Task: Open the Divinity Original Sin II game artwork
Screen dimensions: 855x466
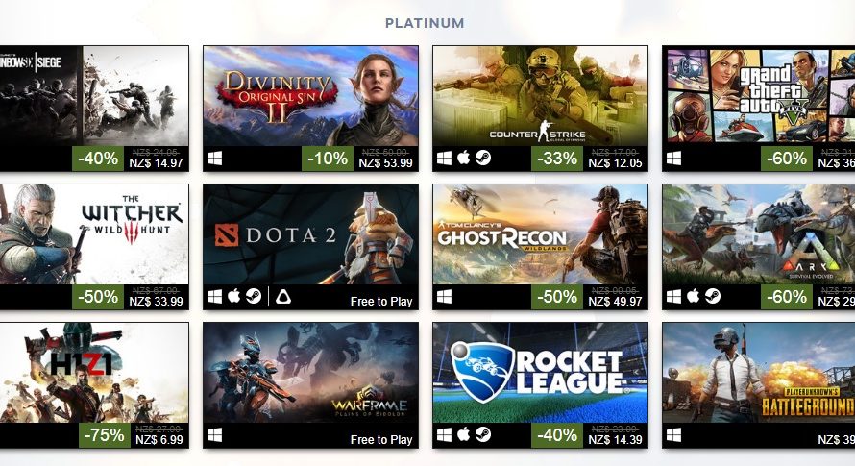Action: click(x=311, y=95)
